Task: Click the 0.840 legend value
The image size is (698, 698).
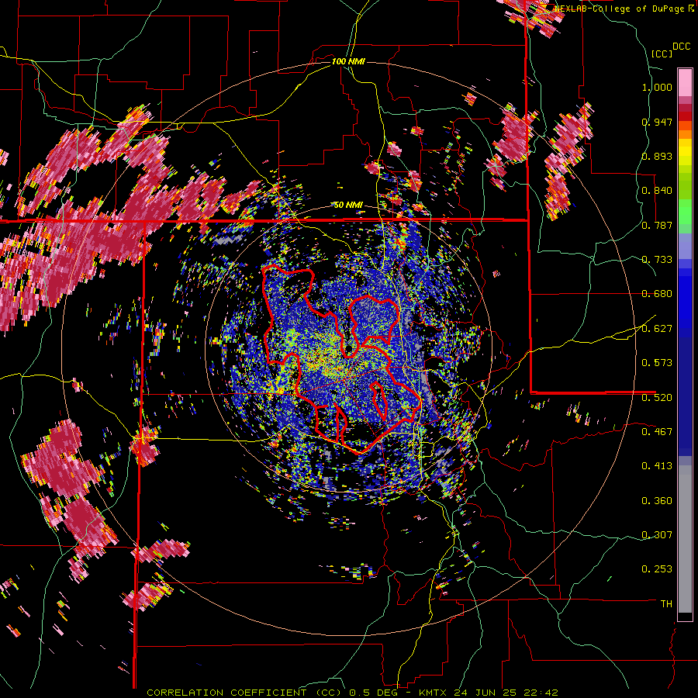Action: [657, 191]
